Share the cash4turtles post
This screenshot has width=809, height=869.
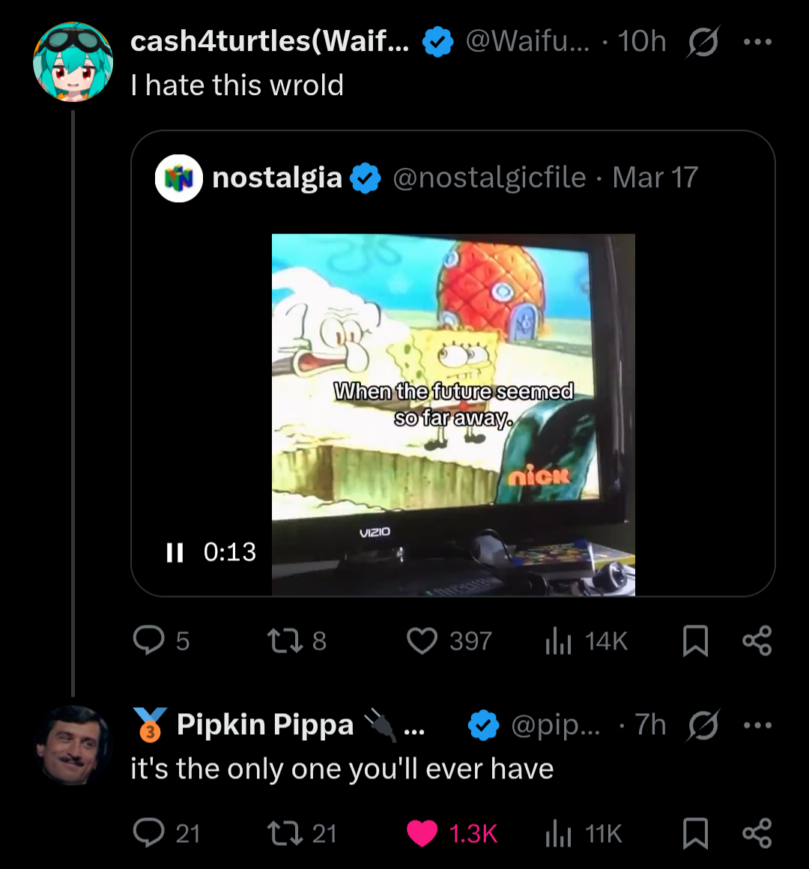(x=757, y=641)
